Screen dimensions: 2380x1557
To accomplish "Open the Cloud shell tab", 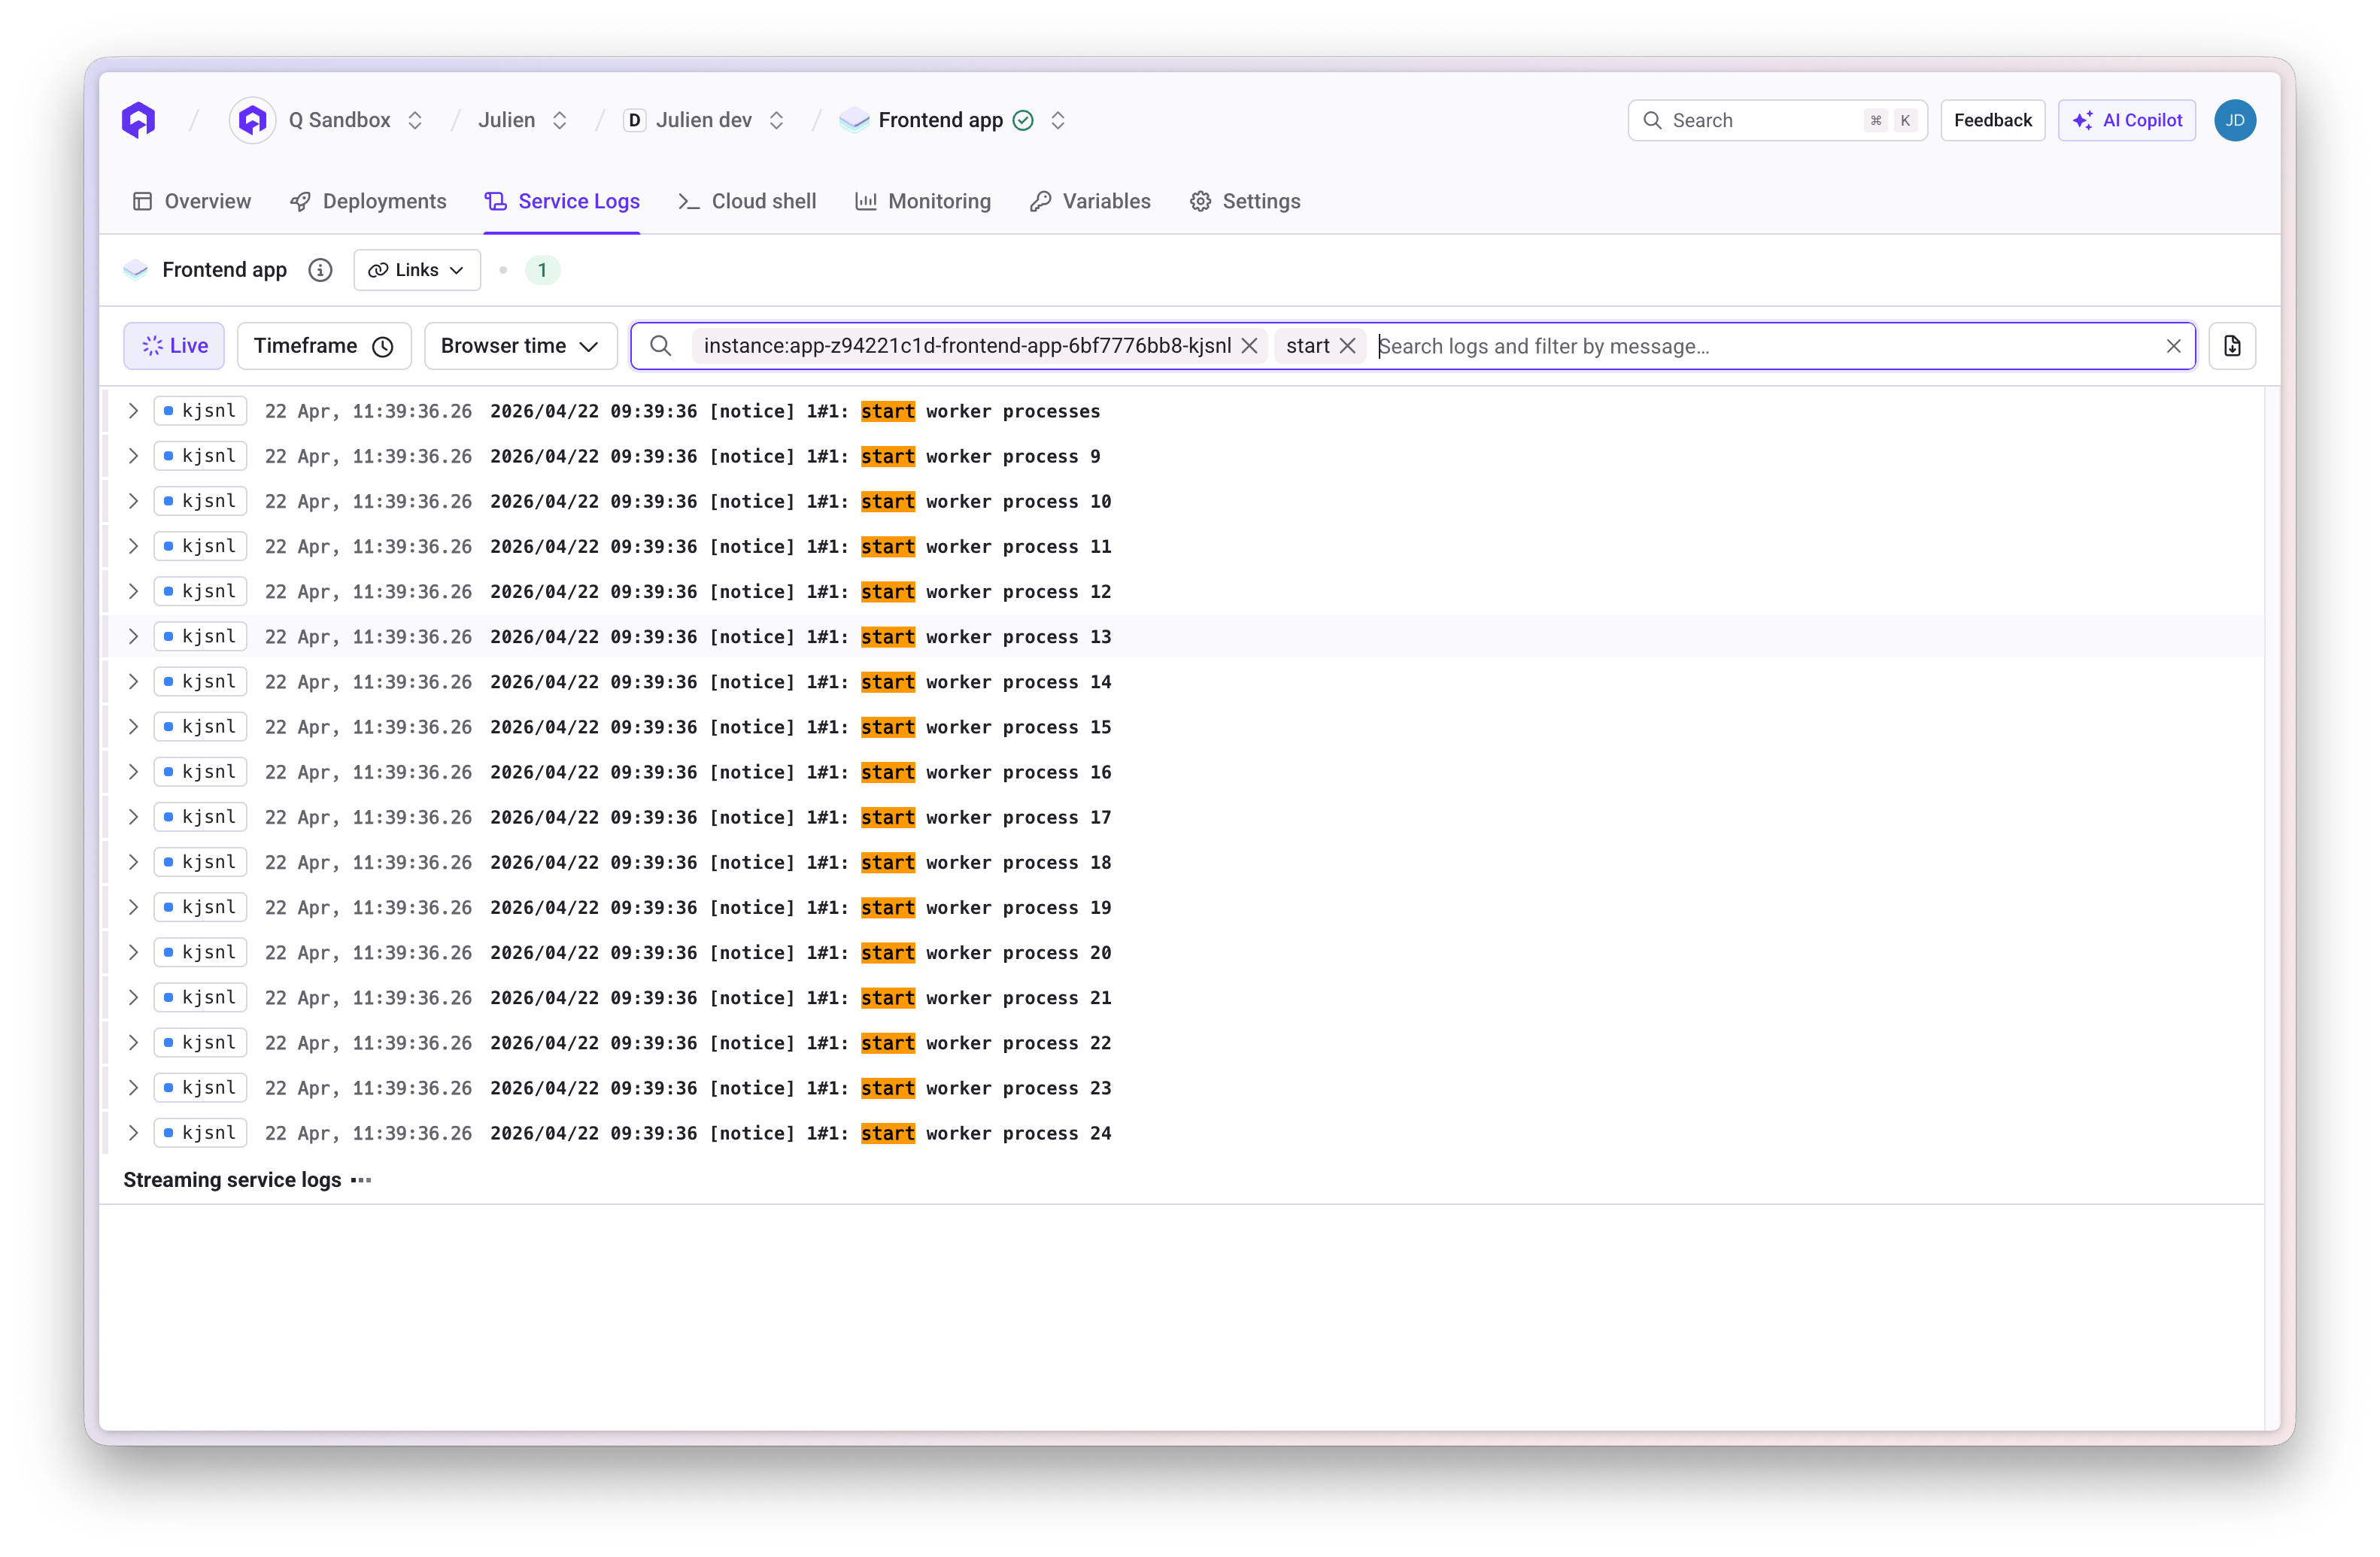I will point(747,201).
